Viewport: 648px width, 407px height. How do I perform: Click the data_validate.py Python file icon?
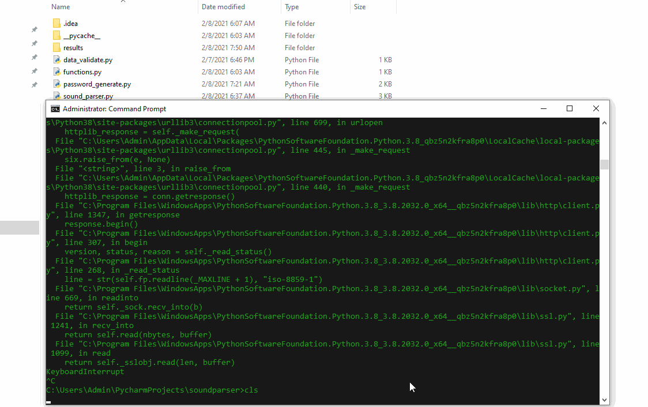[x=57, y=59]
